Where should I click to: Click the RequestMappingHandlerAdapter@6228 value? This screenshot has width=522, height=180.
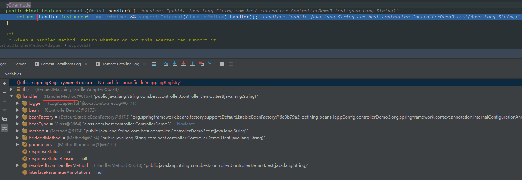77,89
